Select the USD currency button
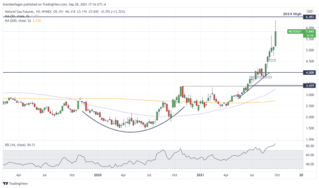The image size is (319, 188). point(309,11)
